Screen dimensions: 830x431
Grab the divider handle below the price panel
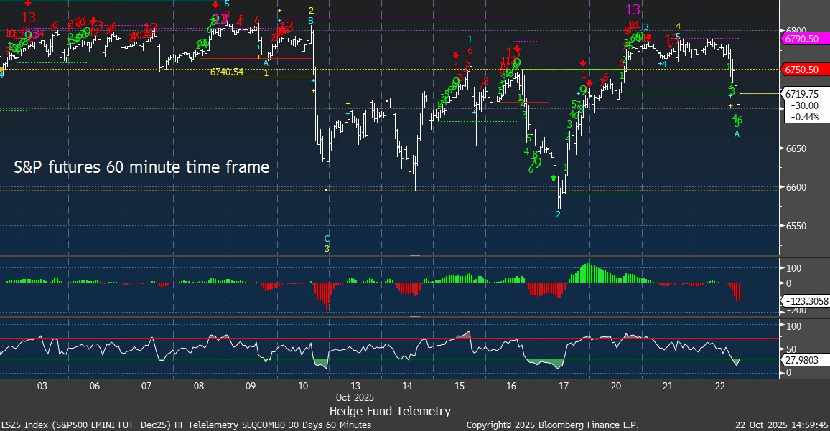[x=414, y=256]
